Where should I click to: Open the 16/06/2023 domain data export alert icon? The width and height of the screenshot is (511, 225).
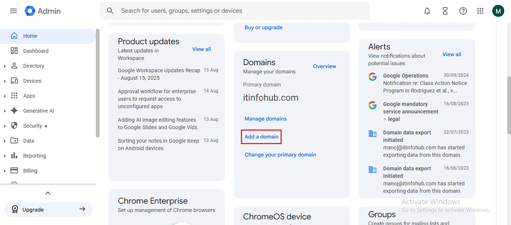click(x=373, y=170)
